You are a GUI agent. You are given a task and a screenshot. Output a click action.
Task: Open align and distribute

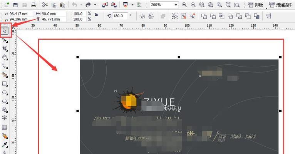point(268,16)
